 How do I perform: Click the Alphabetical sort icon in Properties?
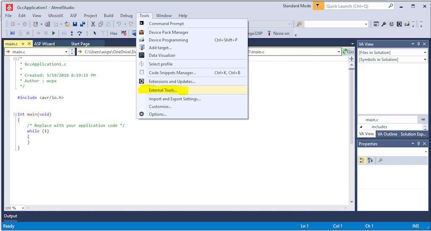coord(370,160)
